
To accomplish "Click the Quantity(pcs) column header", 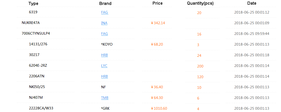I will (200, 3).
